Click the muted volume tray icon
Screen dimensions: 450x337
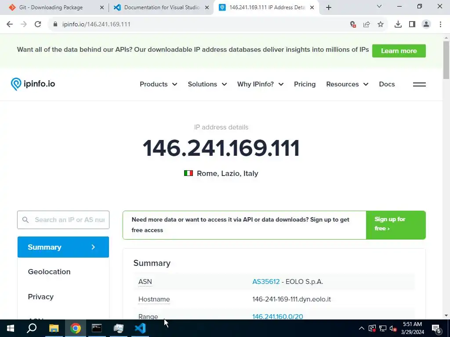[x=393, y=328]
